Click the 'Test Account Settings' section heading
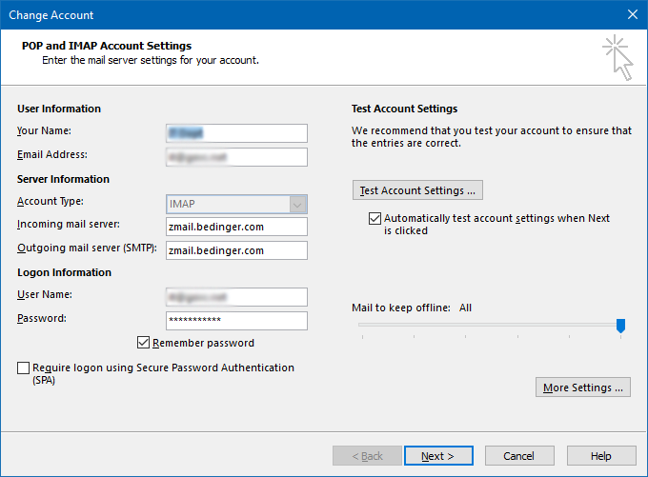Viewport: 648px width, 477px height. tap(405, 109)
